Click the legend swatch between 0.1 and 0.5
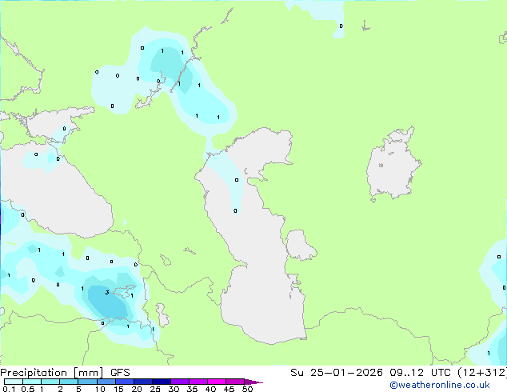This screenshot has width=507, height=392. (14, 382)
